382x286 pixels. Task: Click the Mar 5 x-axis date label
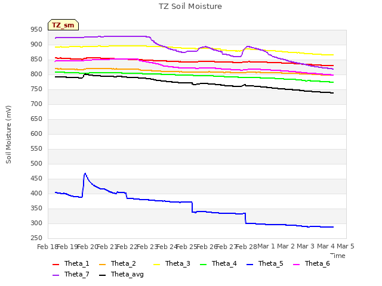tap(346, 247)
